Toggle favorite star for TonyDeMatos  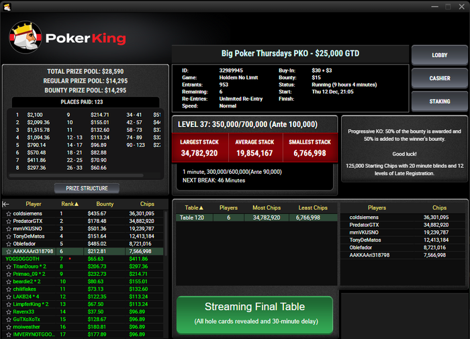tap(8, 236)
